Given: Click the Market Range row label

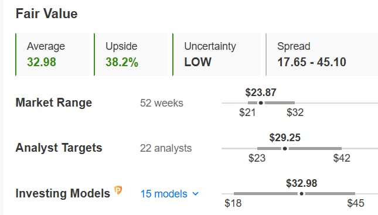Looking at the screenshot, I should 54,103.
